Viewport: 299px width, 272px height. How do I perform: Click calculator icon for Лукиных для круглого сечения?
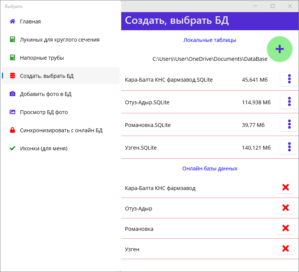point(12,40)
